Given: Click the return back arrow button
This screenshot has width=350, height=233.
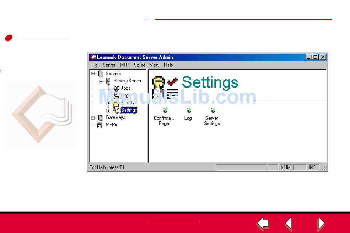Looking at the screenshot, I should 263,223.
